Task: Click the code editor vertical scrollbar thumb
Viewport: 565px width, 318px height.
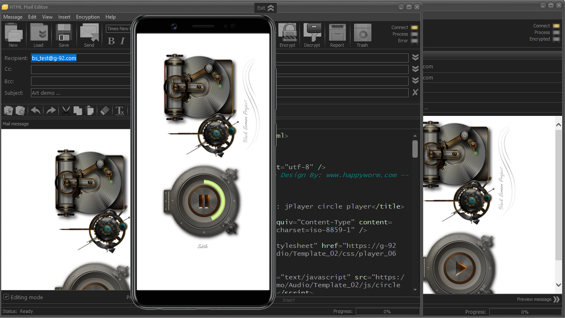Action: pos(415,149)
